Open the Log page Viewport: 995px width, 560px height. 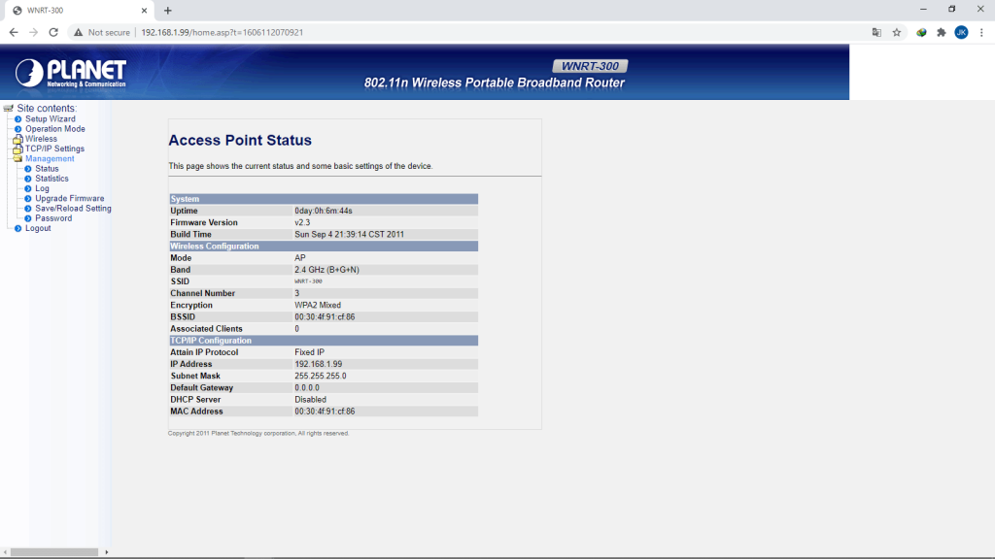tap(42, 189)
